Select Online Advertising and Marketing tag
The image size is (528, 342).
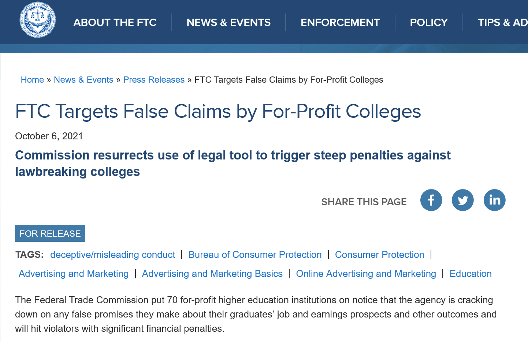[x=366, y=274]
